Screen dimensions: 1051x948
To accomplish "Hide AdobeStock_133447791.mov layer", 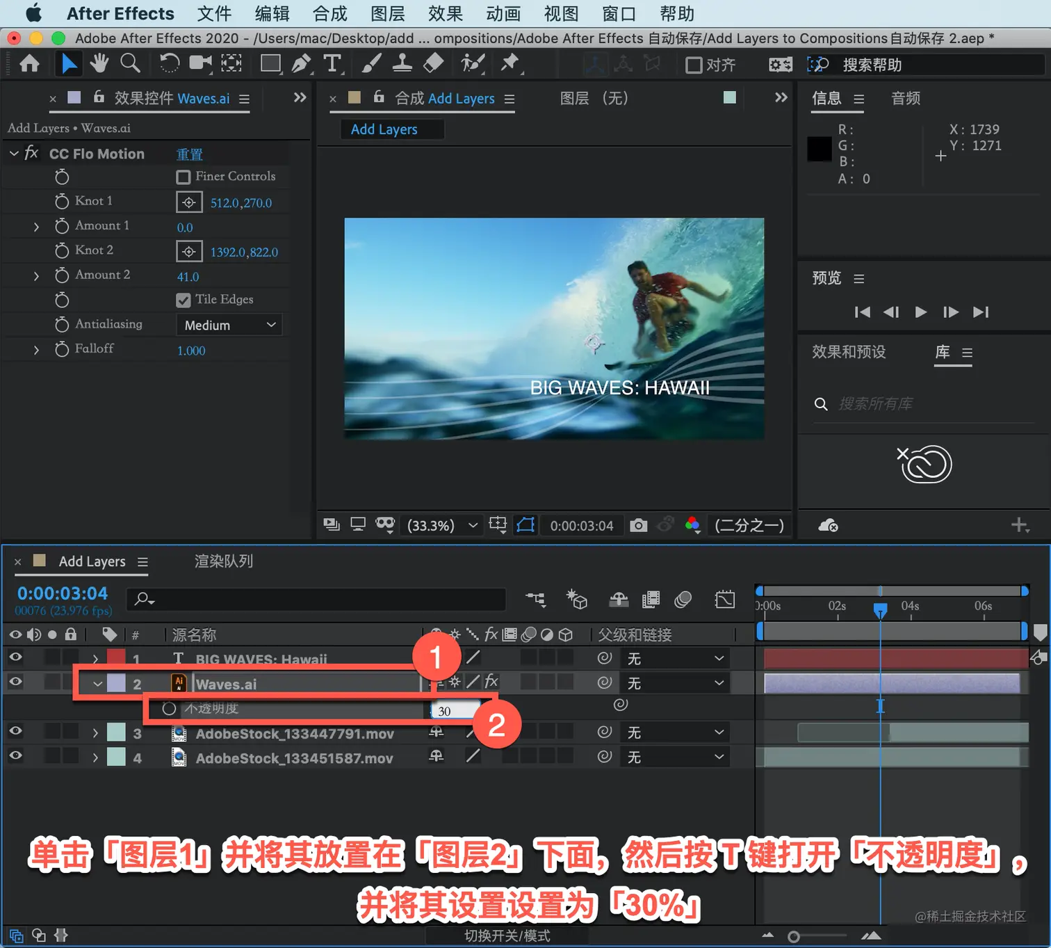I will 15,732.
